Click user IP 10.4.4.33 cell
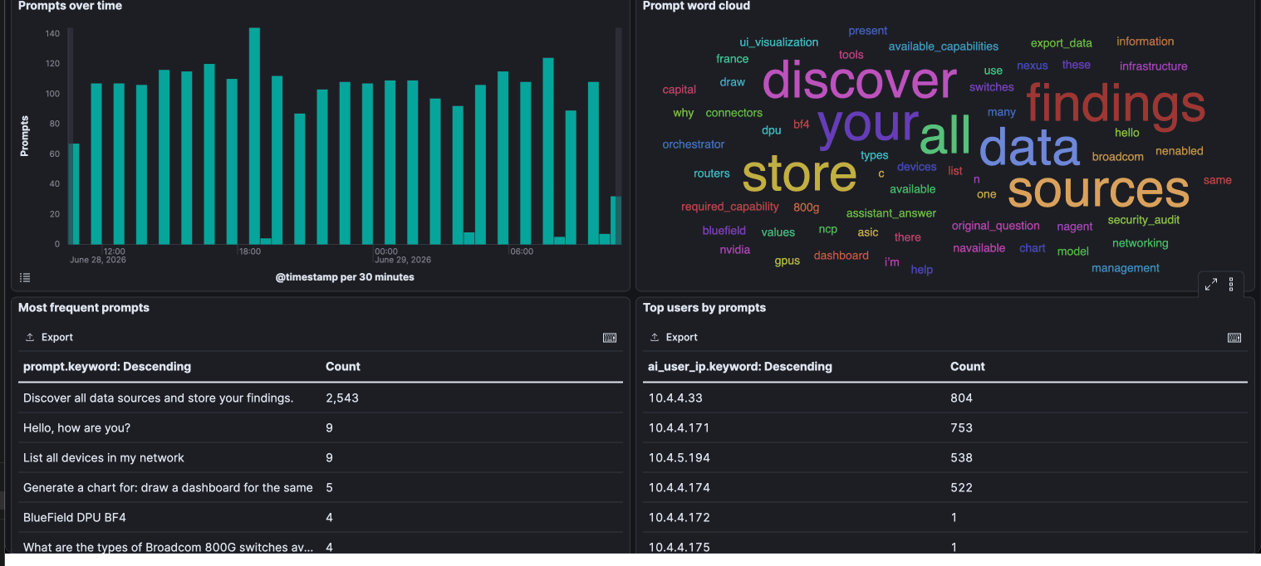1261x566 pixels. click(675, 398)
